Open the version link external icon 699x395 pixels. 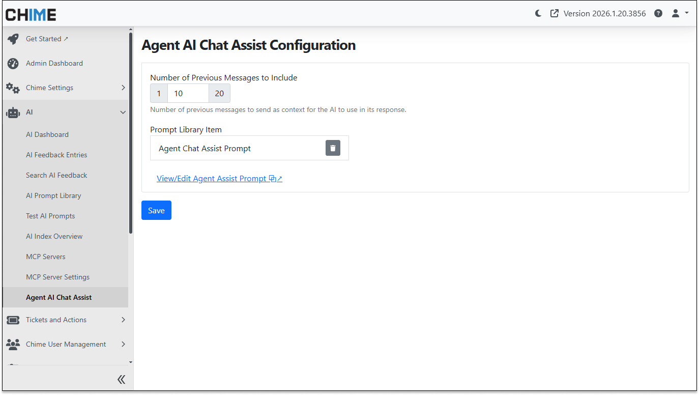555,14
